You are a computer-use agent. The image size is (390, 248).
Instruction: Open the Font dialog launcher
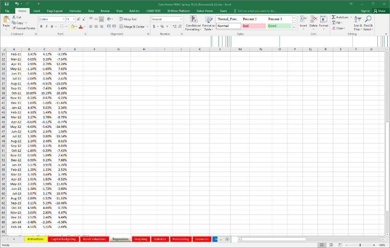85,34
